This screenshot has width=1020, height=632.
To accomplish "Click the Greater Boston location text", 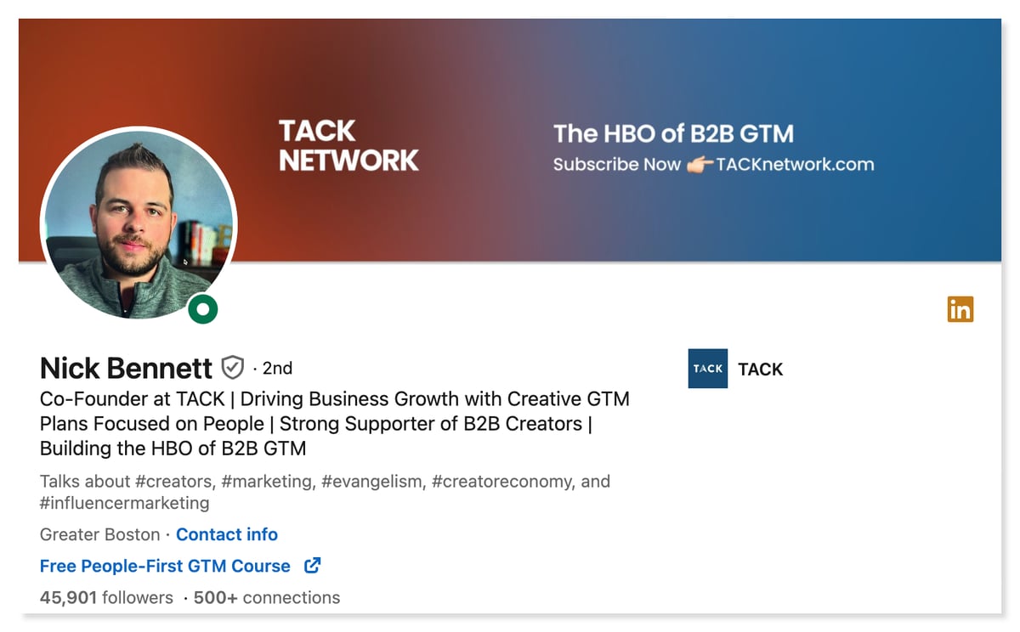I will point(99,534).
